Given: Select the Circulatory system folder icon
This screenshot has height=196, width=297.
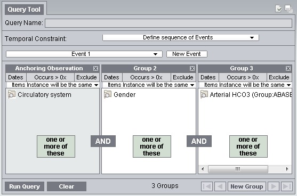Looking at the screenshot, I should tap(12, 94).
